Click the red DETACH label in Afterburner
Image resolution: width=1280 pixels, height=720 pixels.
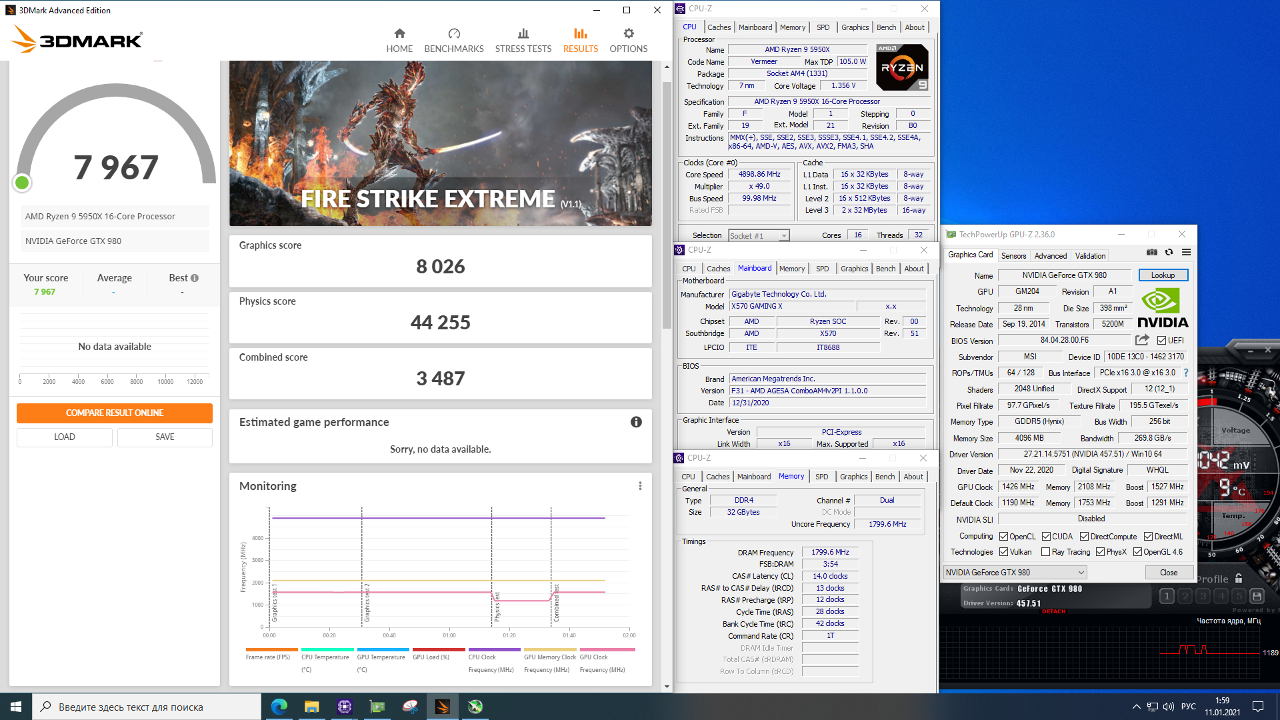(1053, 611)
